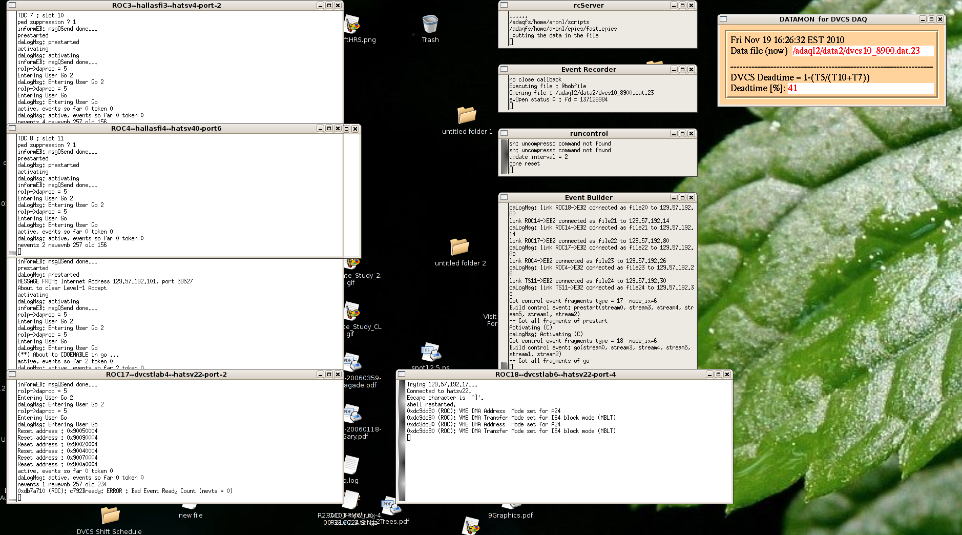Click 'Connected to hatsv22.' line in ROC18

439,391
